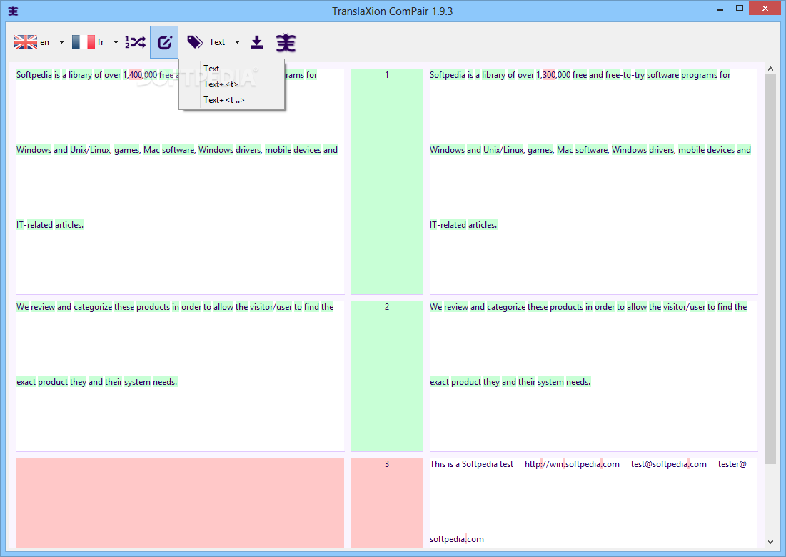This screenshot has height=557, width=786.
Task: Click the highlighted '400' in left segment 1
Action: click(136, 75)
